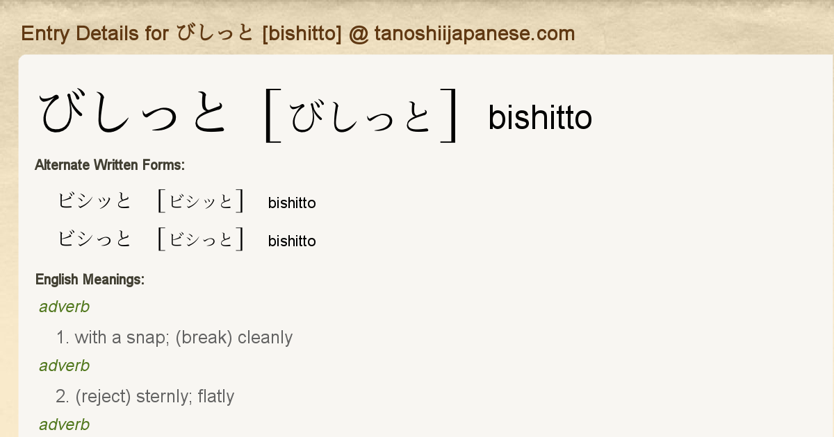Select the alternate form ビシっと
Screen dimensions: 834x437
[x=95, y=239]
